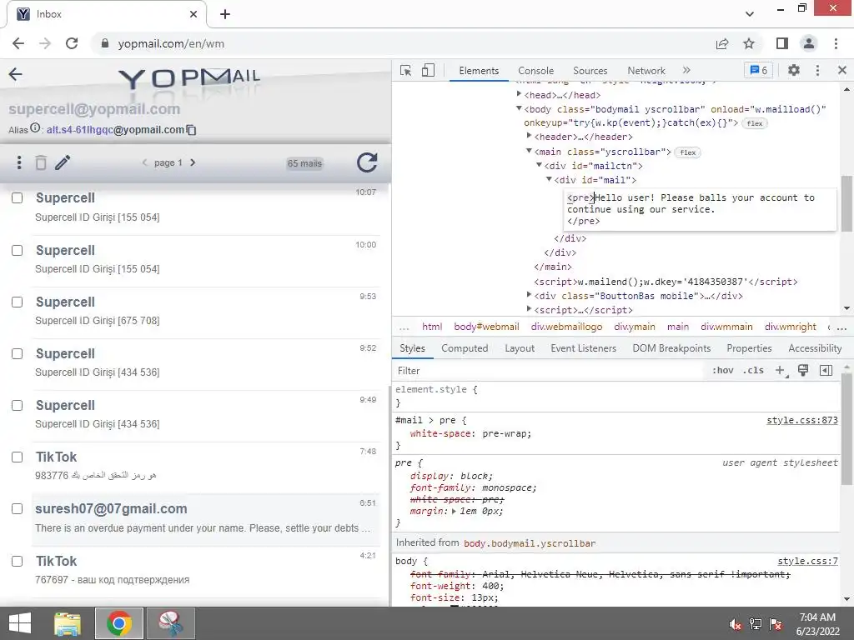The height and width of the screenshot is (640, 854).
Task: Collapse the div id mailctn node
Action: pyautogui.click(x=540, y=165)
